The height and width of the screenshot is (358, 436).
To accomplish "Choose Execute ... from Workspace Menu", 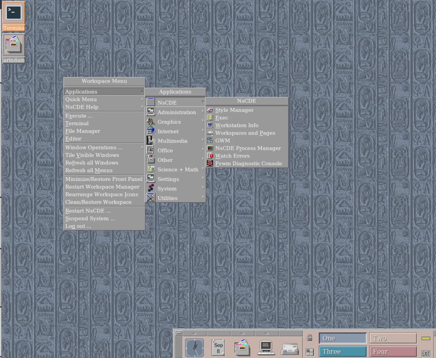I will coord(104,116).
